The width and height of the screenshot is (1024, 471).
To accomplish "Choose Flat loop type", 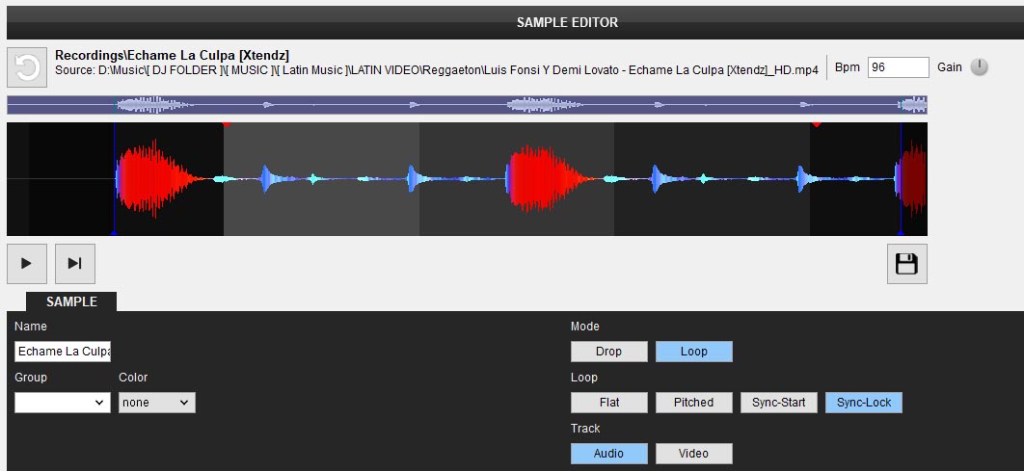I will tap(608, 403).
